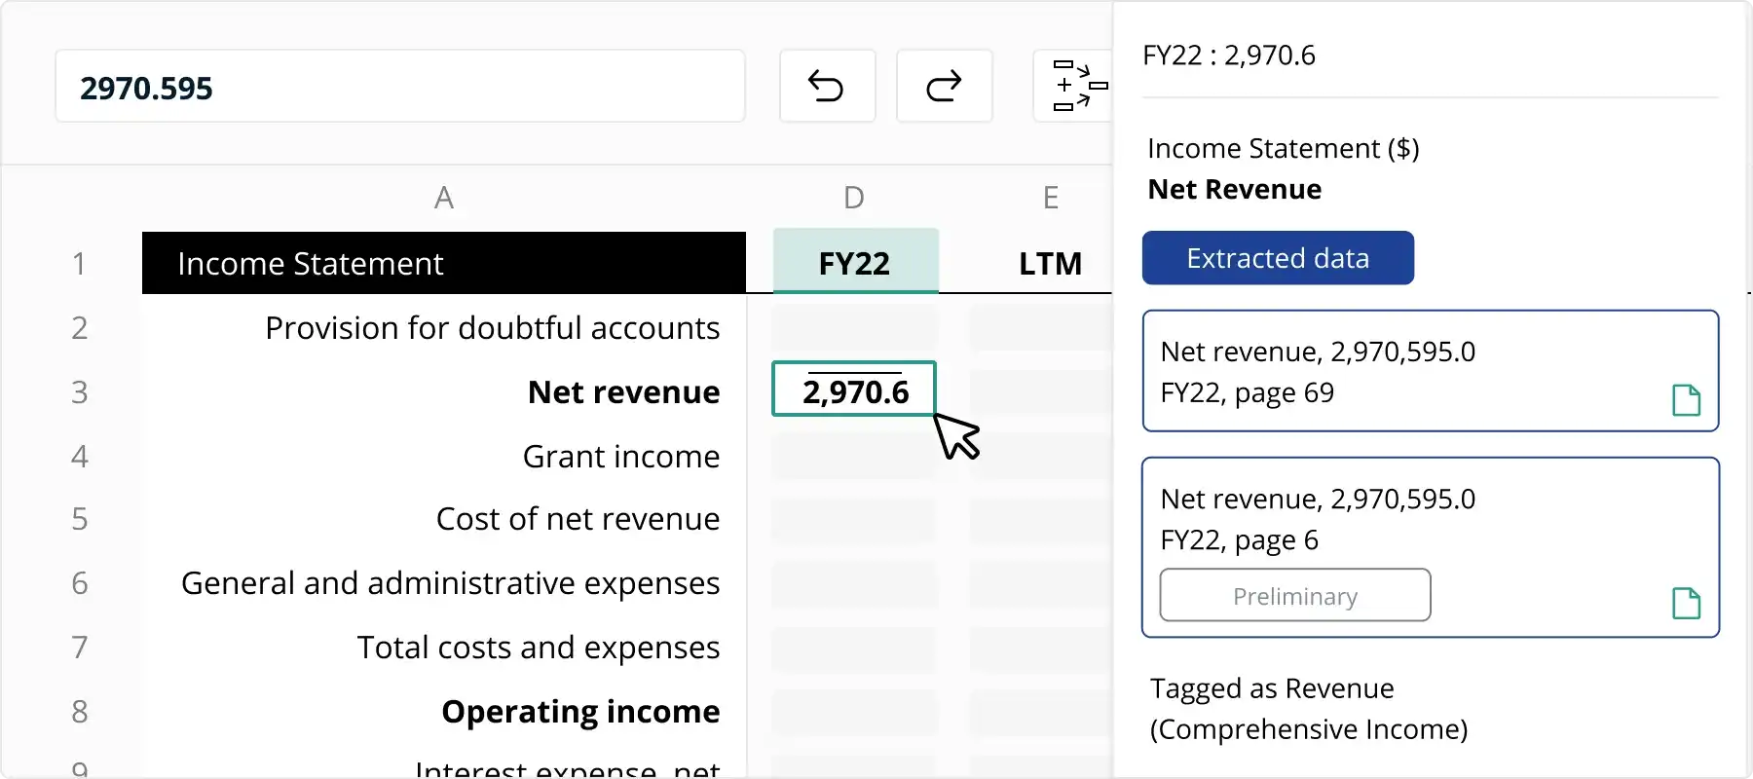Click row number 3 header
The width and height of the screenshot is (1753, 779).
(x=80, y=391)
